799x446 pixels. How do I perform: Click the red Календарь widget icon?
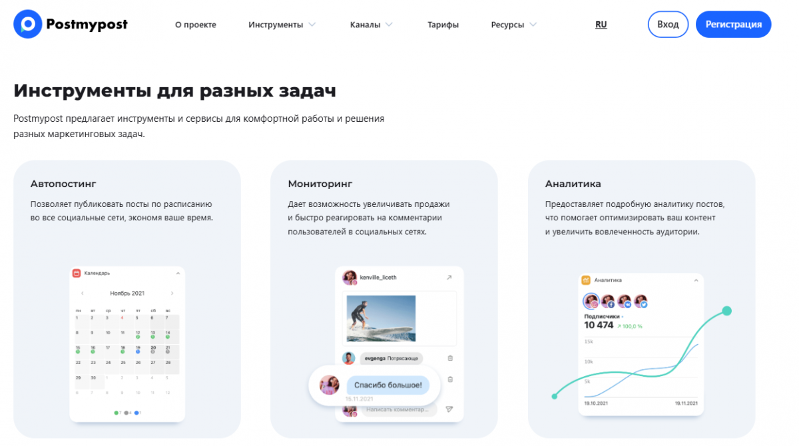pyautogui.click(x=76, y=273)
